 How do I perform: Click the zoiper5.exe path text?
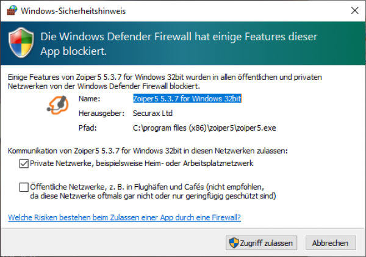pos(204,128)
